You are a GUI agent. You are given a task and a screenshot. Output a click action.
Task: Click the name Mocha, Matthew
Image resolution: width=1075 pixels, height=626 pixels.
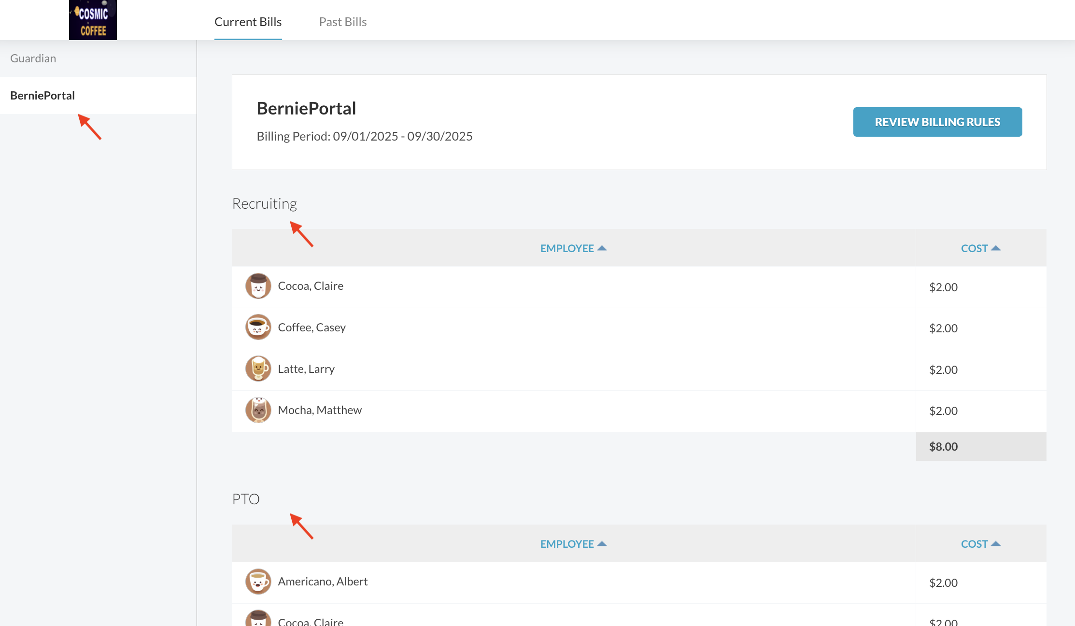click(x=320, y=410)
